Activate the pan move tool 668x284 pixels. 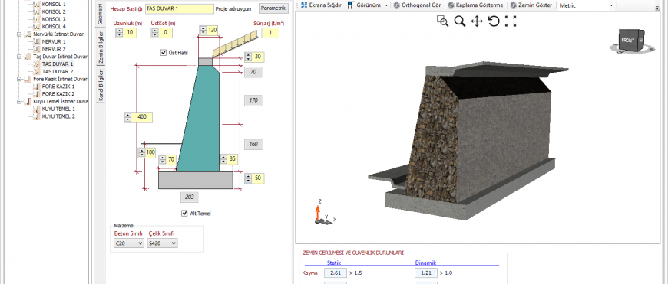coord(477,21)
